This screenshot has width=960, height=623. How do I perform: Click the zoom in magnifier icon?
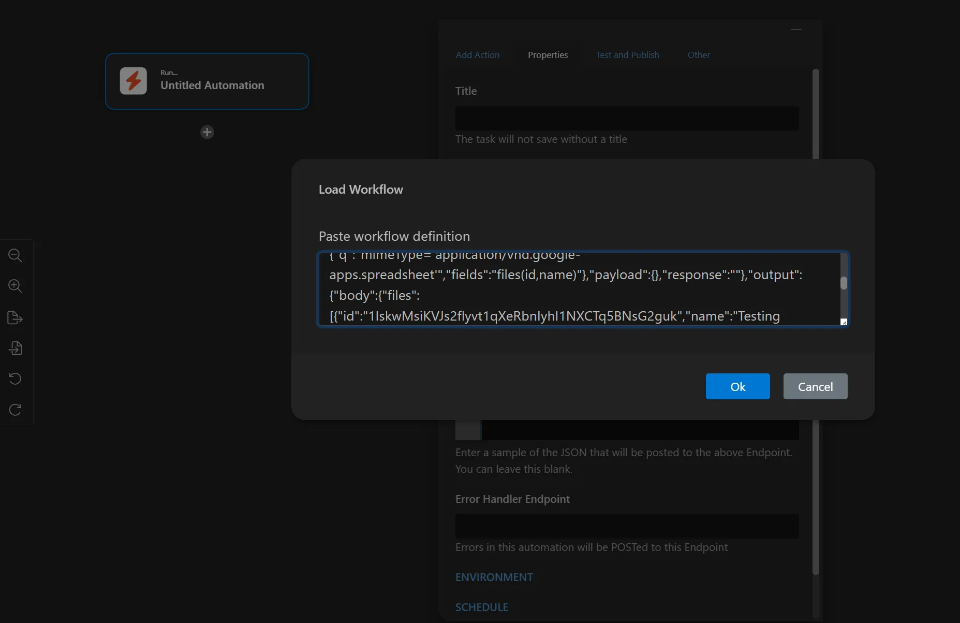15,286
